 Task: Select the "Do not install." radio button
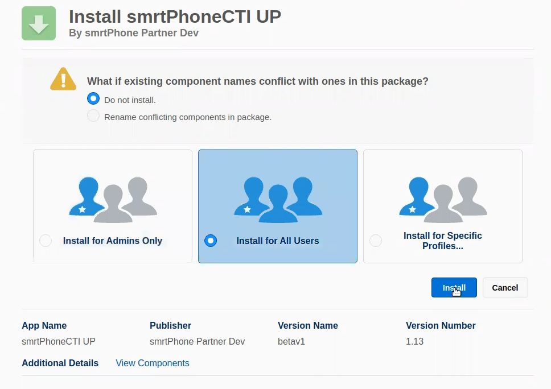tap(93, 99)
